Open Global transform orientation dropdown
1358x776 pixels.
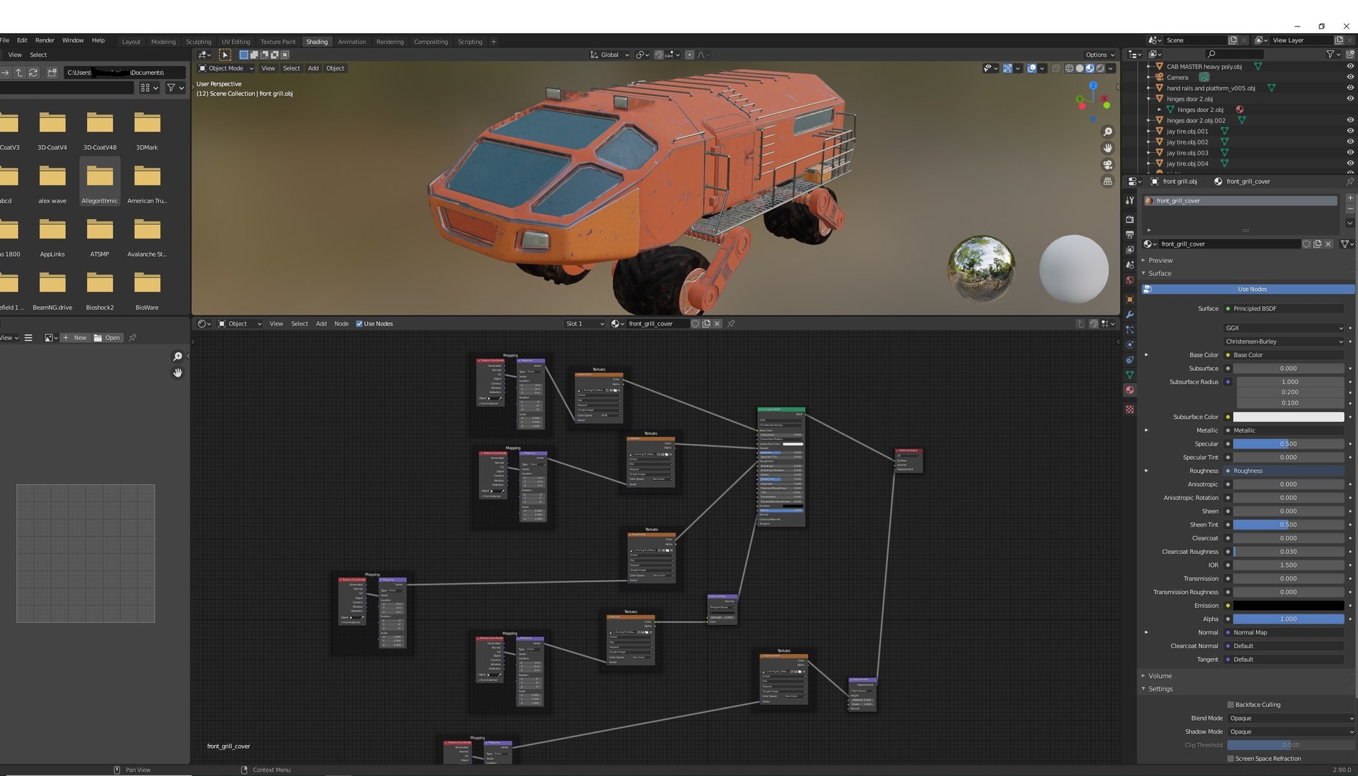610,55
